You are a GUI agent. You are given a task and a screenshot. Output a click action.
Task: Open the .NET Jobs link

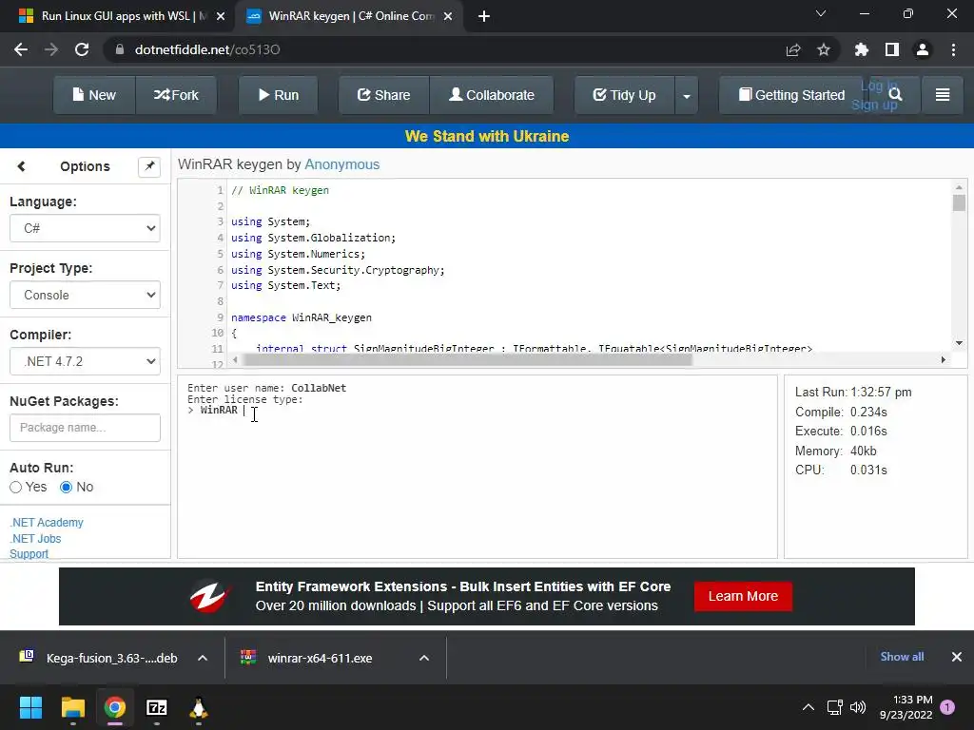[35, 539]
